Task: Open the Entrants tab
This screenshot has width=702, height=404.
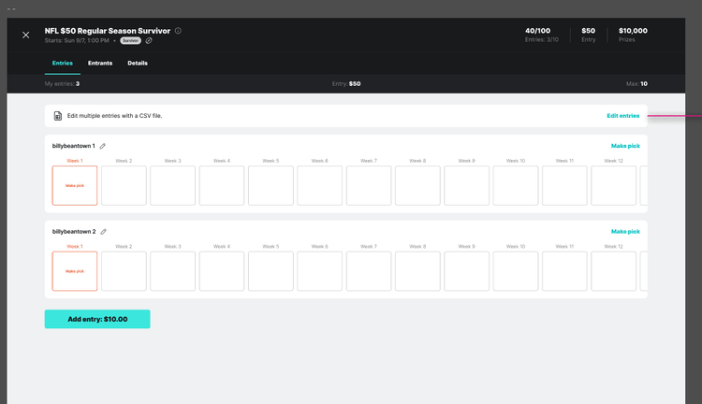Action: coord(100,63)
